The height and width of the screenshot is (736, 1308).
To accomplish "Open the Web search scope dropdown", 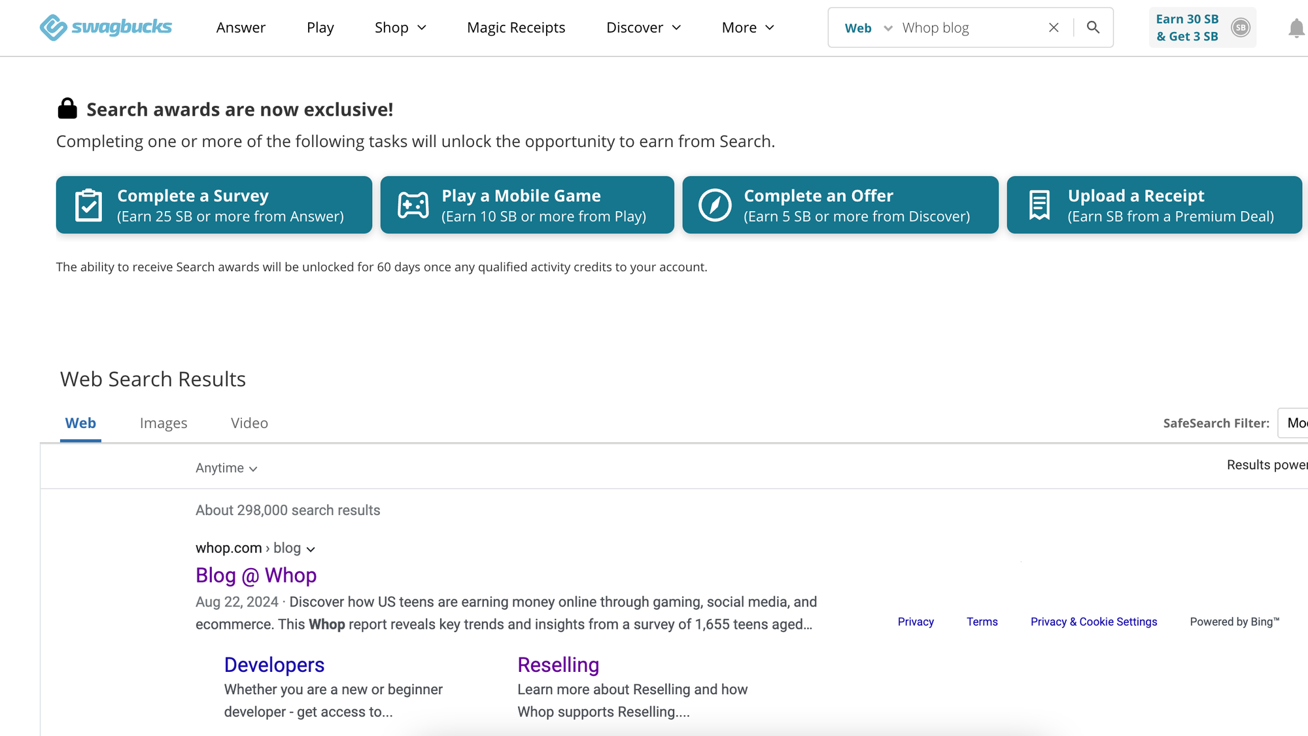I will click(870, 27).
